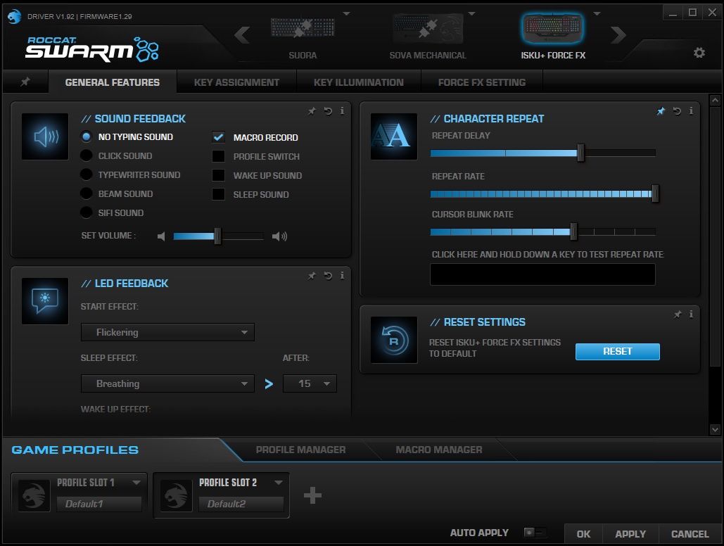Open the Profile Manager tab
This screenshot has width=724, height=546.
coord(300,450)
